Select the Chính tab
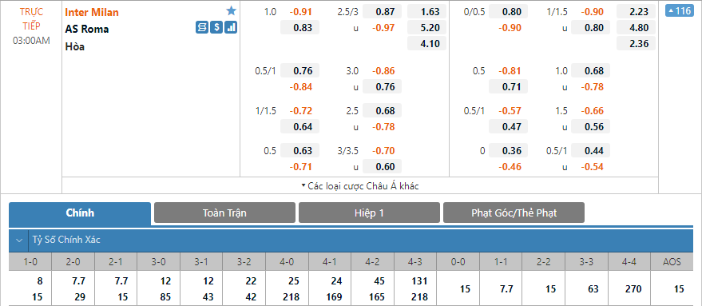The image size is (702, 306). pyautogui.click(x=80, y=213)
